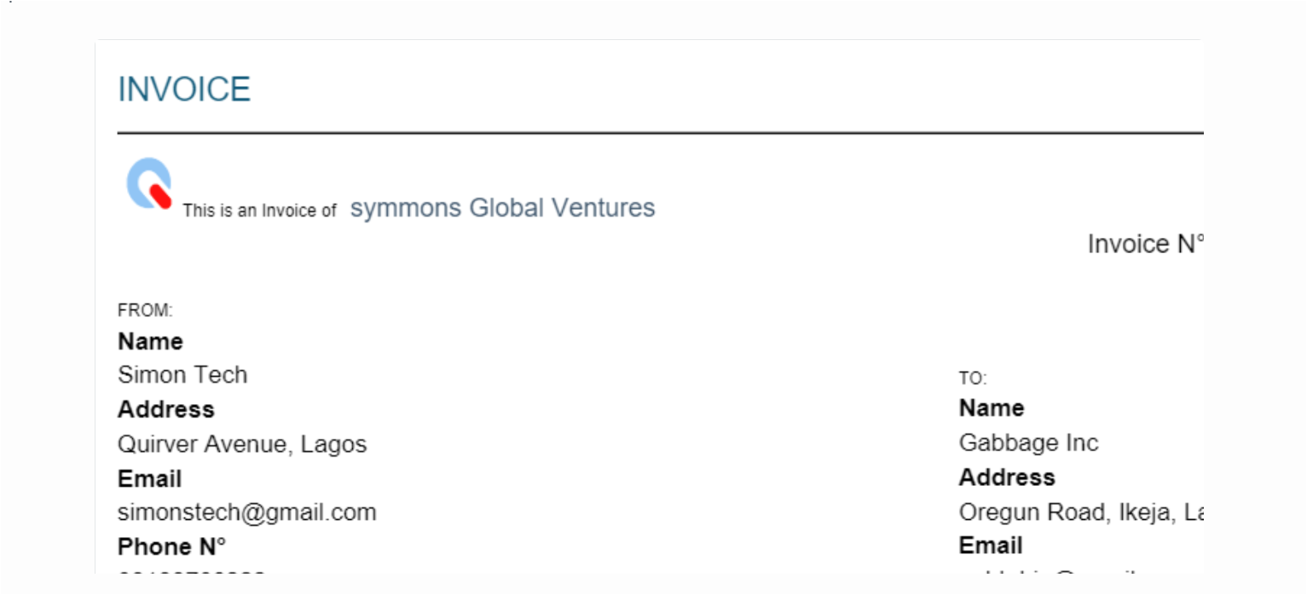
Task: Click the recipient Address label
Action: (x=1008, y=477)
